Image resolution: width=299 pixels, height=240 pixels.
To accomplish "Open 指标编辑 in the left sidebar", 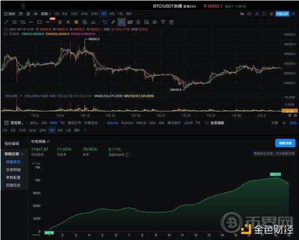I will click(12, 144).
